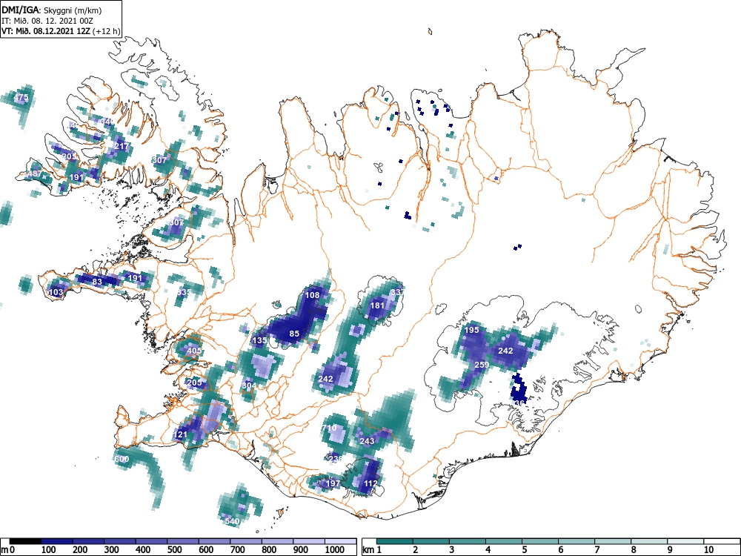The image size is (741, 556).
Task: Click the '103' visibility value
Action: pos(56,292)
